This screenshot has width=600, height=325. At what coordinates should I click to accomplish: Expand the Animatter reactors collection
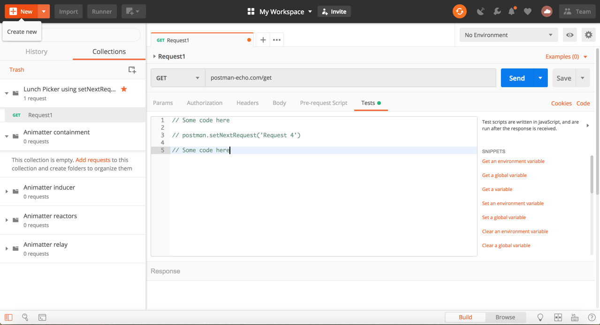7,220
